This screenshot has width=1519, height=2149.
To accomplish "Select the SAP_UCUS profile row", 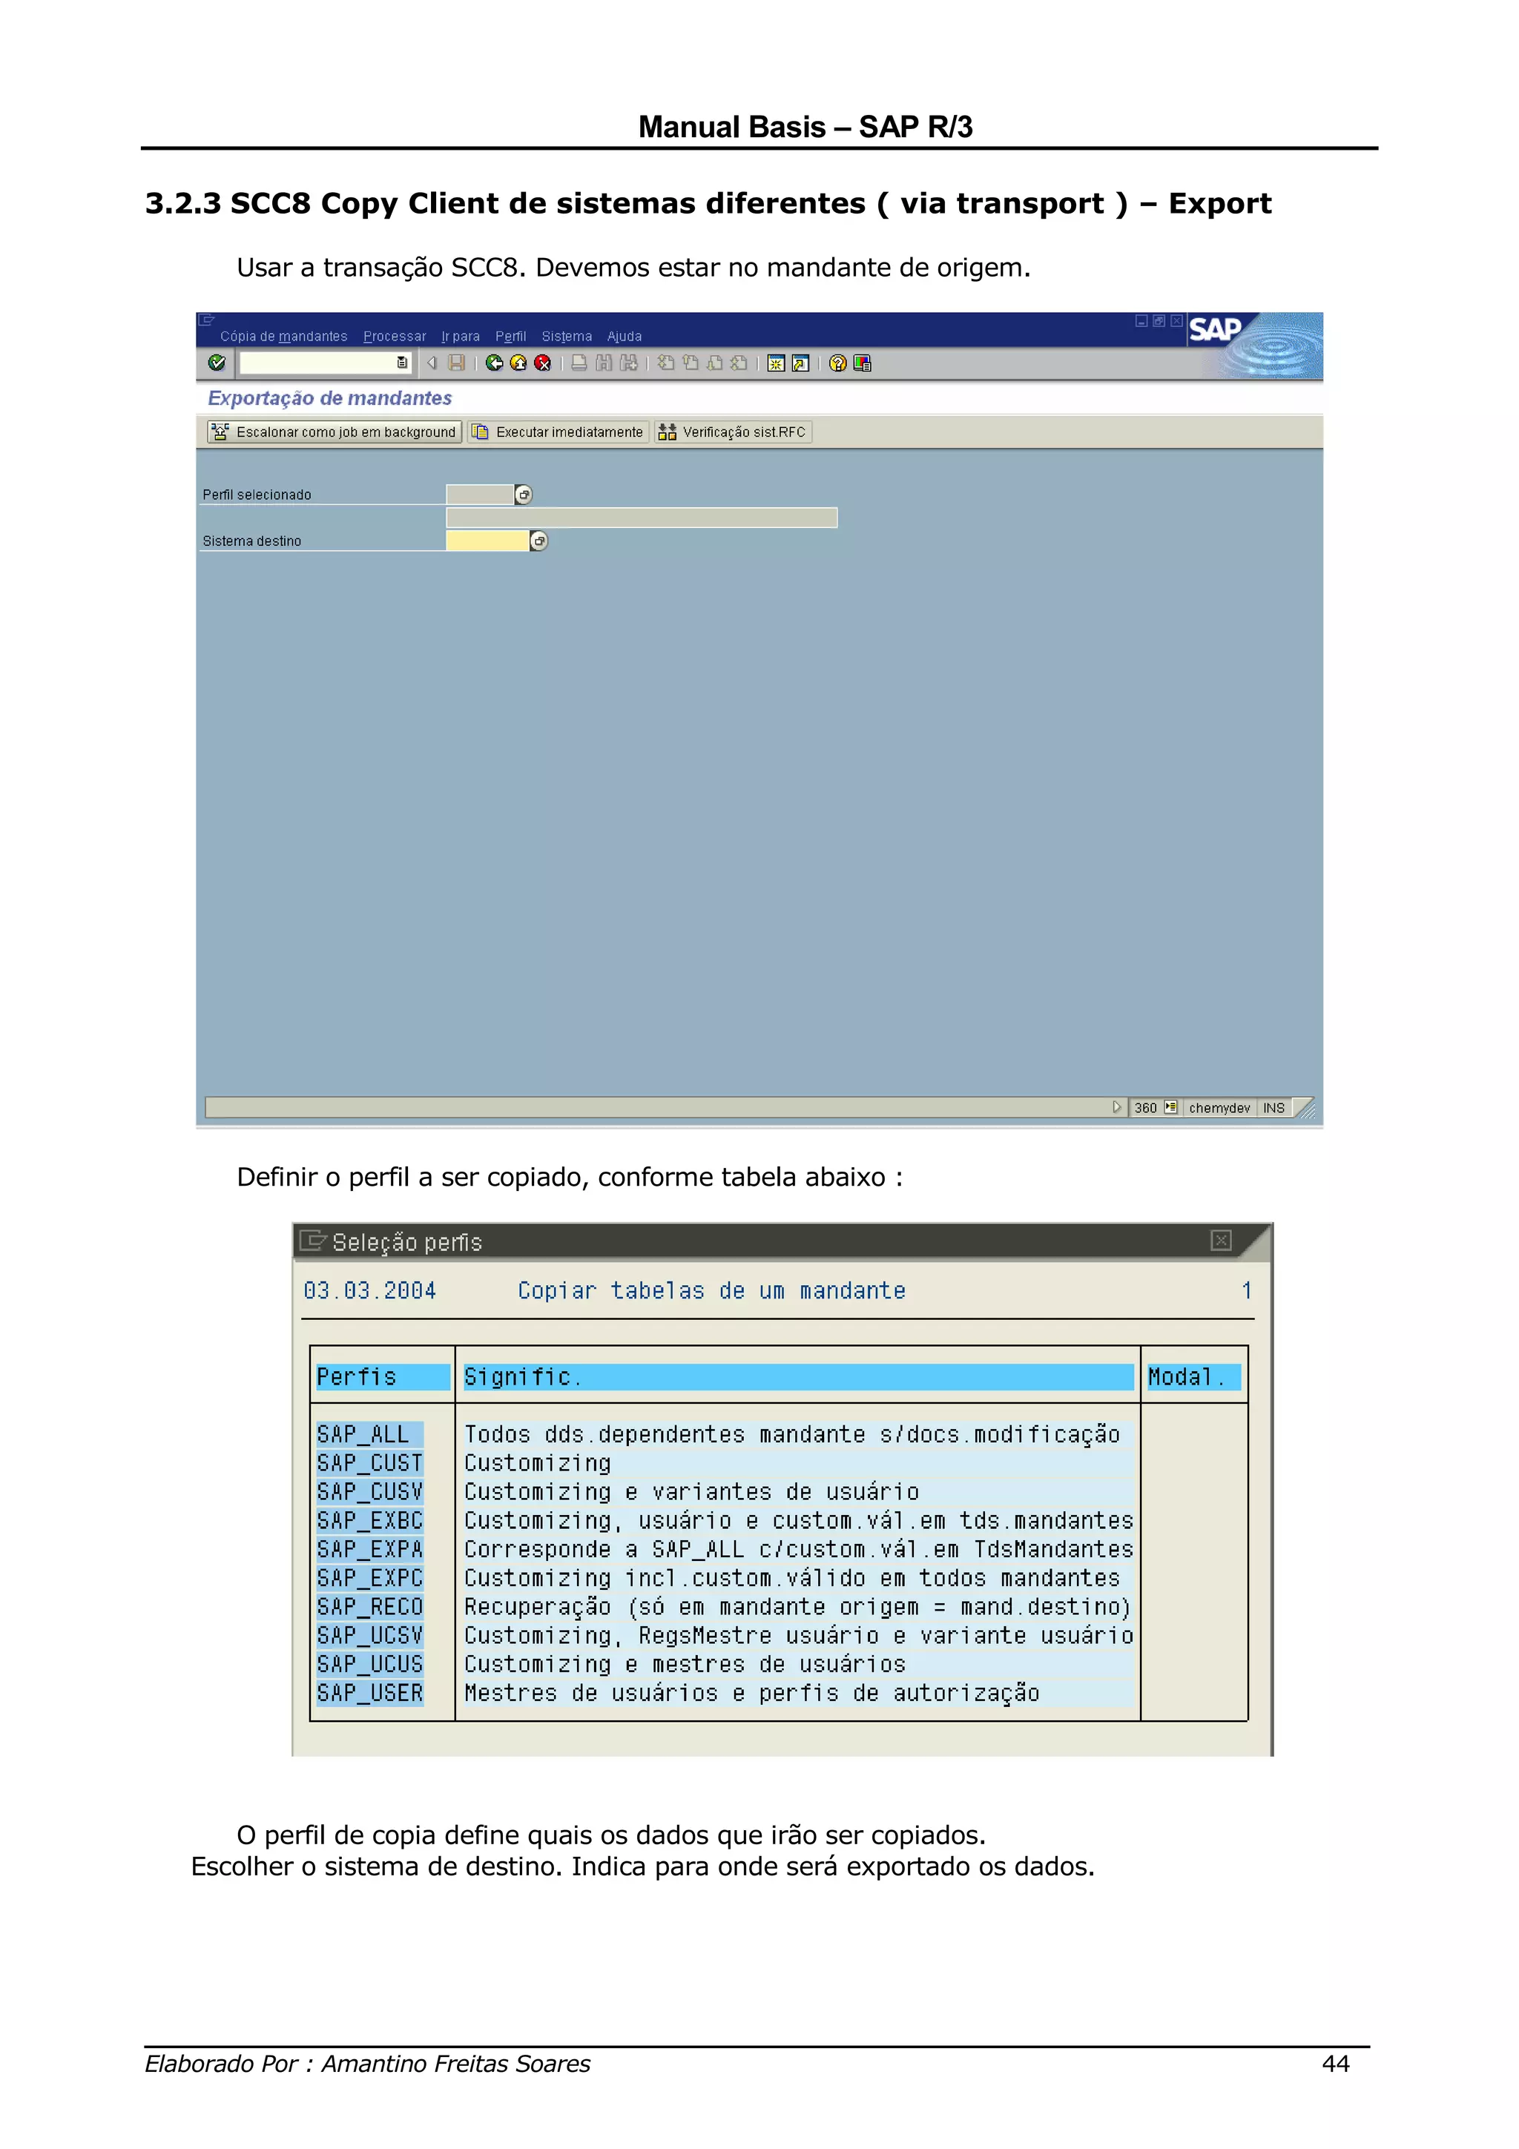I will (x=369, y=1664).
